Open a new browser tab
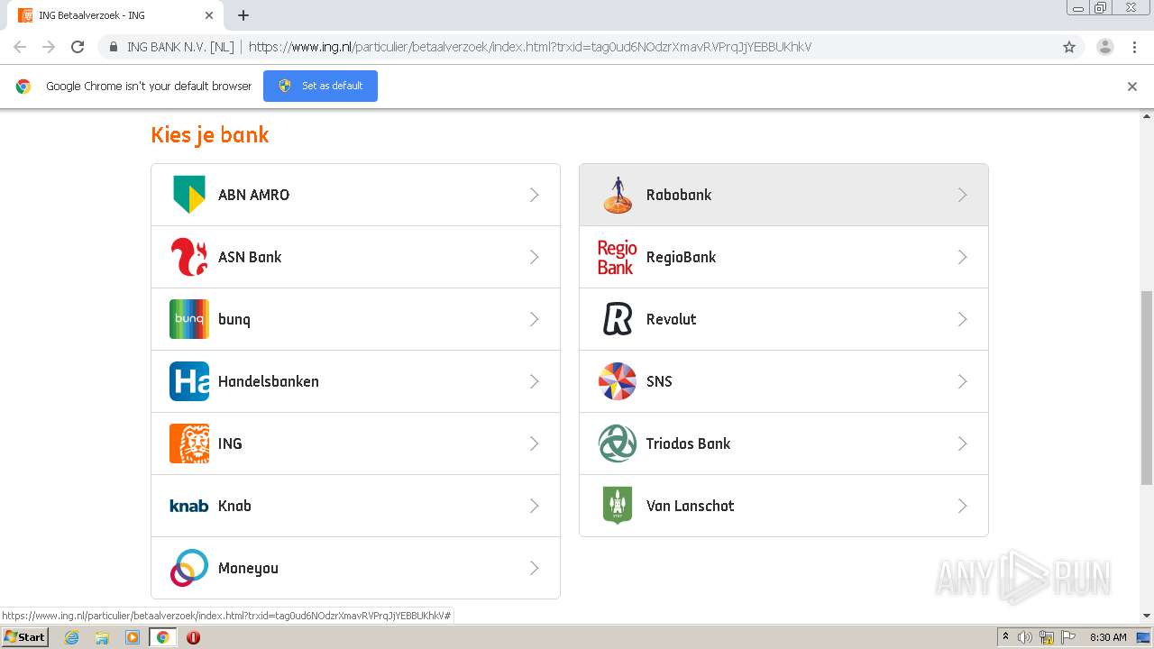 coord(243,15)
